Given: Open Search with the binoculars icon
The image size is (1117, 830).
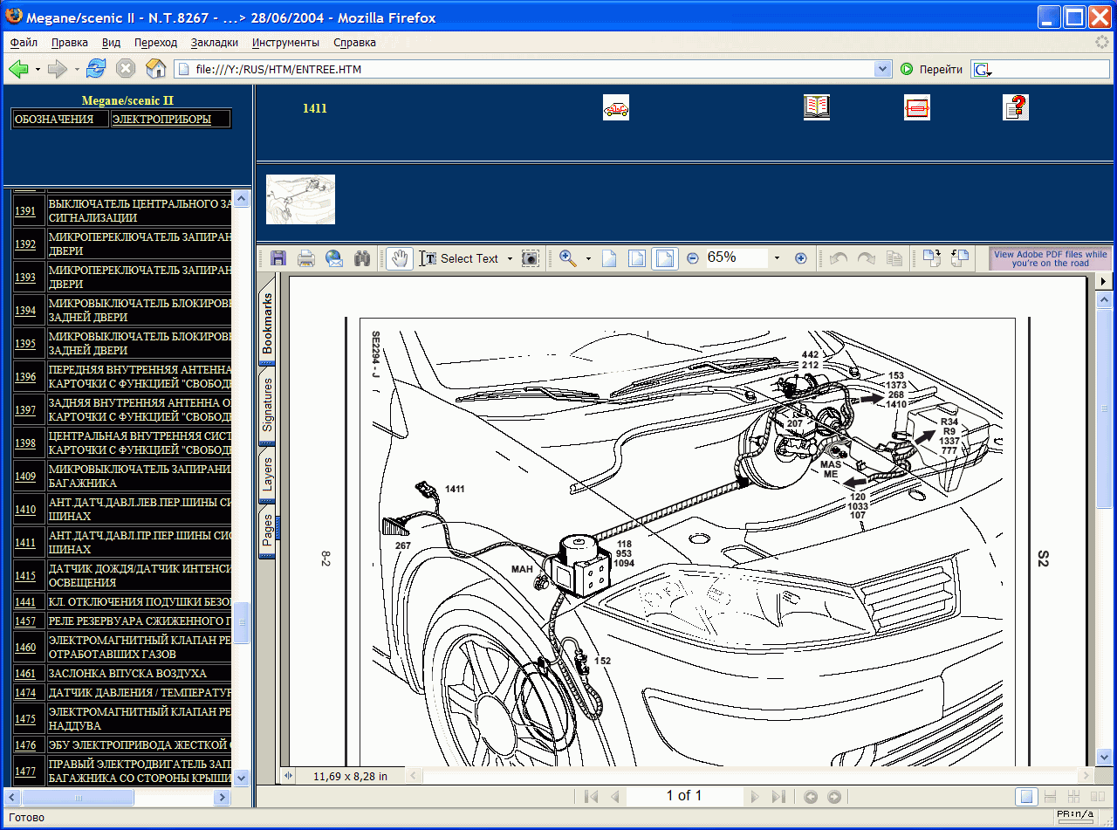Looking at the screenshot, I should (362, 258).
